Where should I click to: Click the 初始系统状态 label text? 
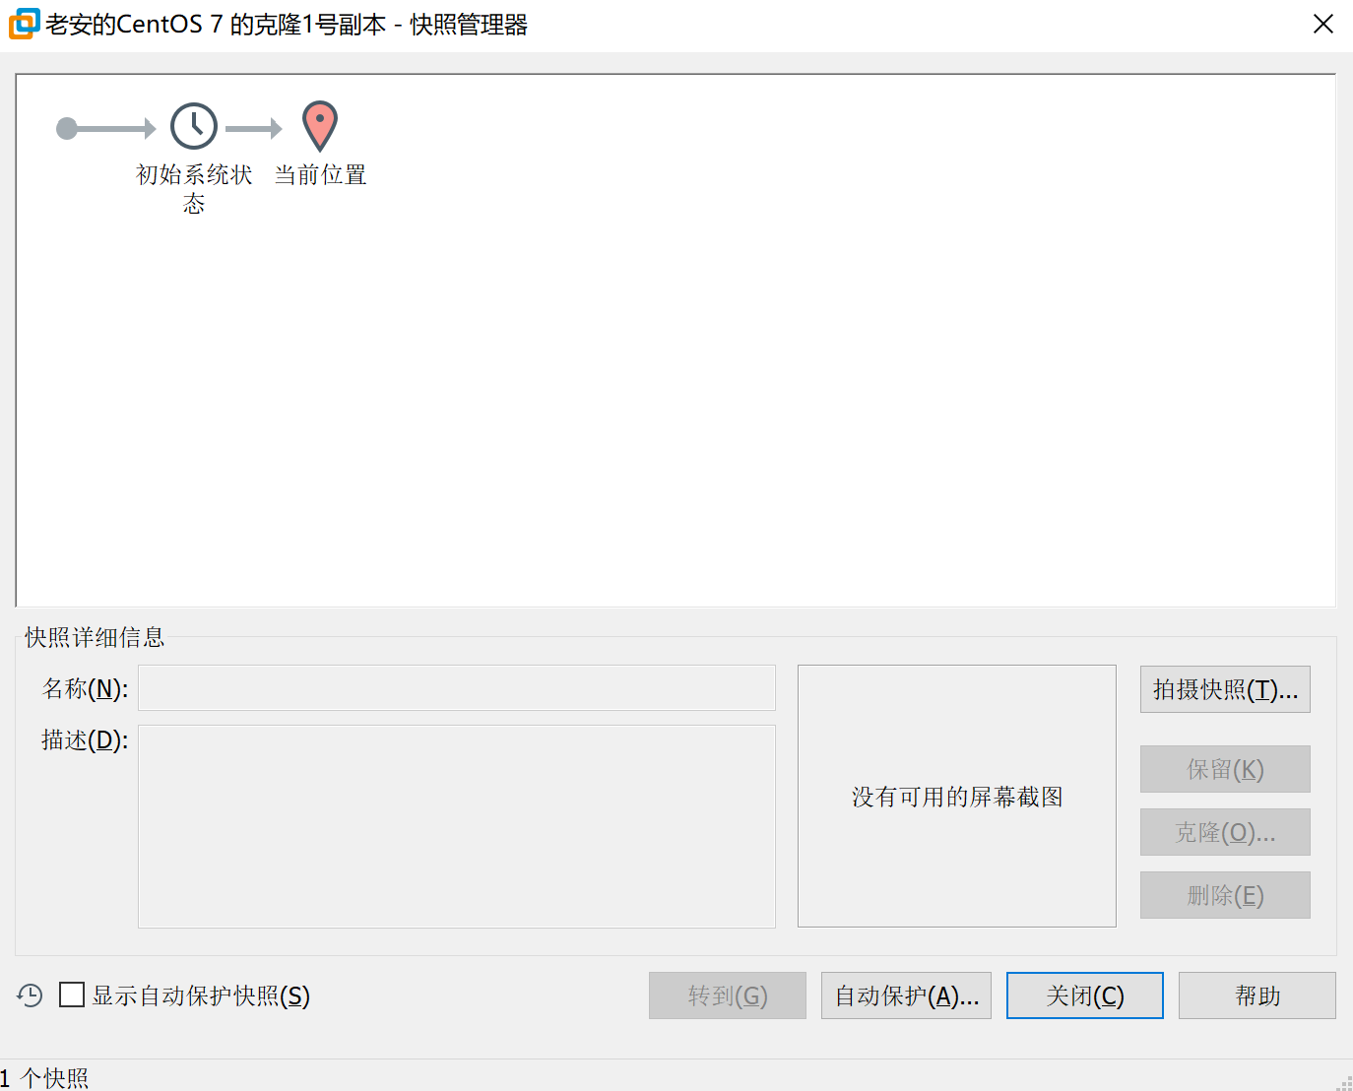194,188
